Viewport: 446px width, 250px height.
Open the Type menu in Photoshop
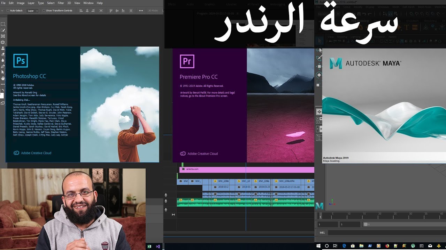[x=41, y=3]
